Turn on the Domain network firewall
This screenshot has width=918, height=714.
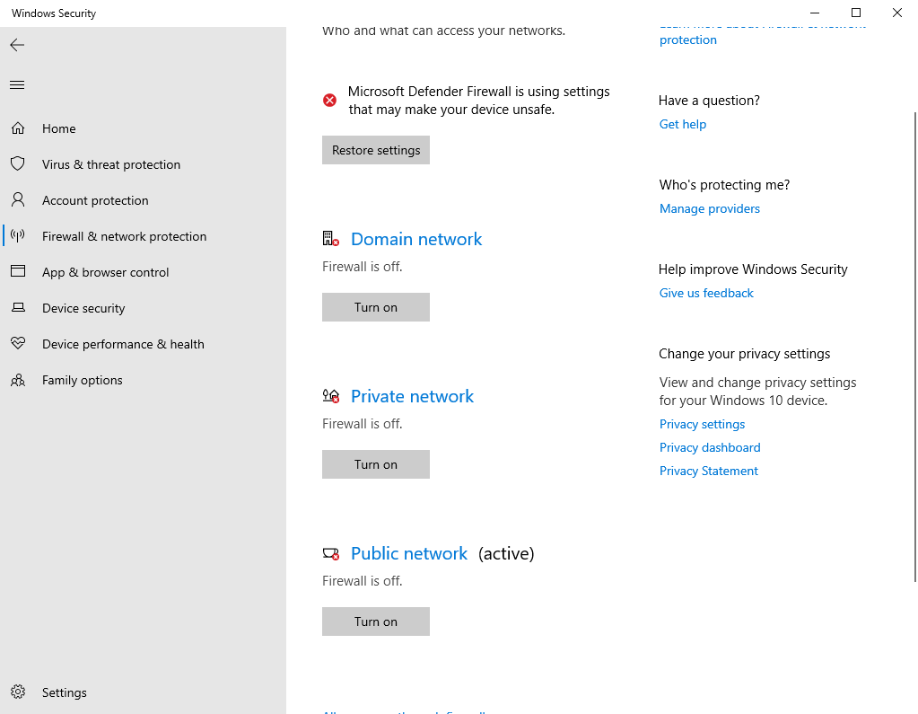tap(375, 307)
